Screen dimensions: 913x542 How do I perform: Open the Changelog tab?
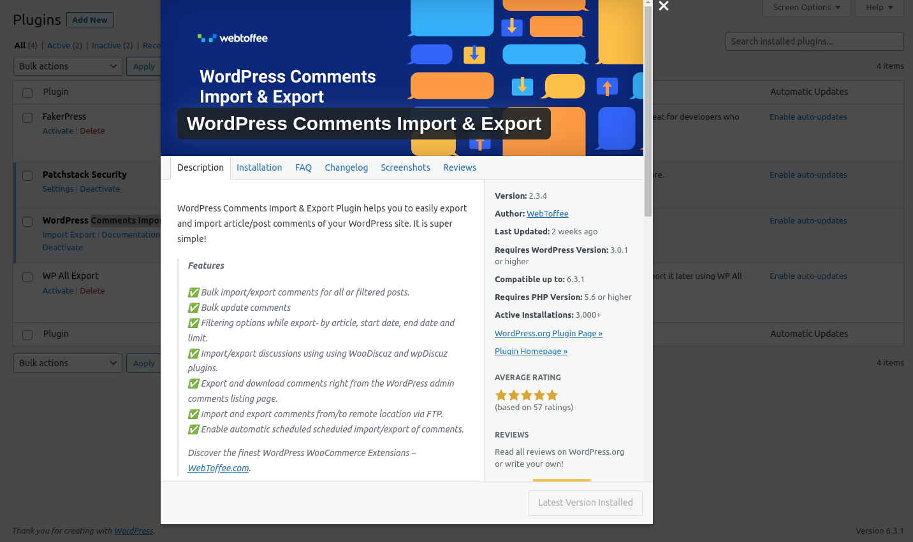pyautogui.click(x=346, y=168)
